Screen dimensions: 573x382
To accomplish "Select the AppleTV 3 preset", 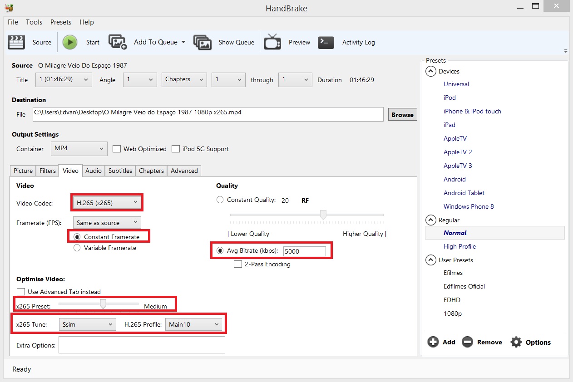I will [458, 166].
